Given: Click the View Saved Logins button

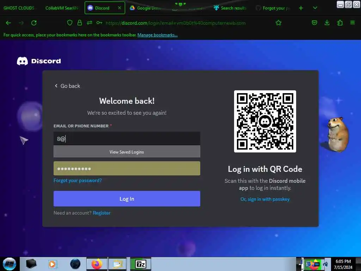Looking at the screenshot, I should click(x=127, y=152).
